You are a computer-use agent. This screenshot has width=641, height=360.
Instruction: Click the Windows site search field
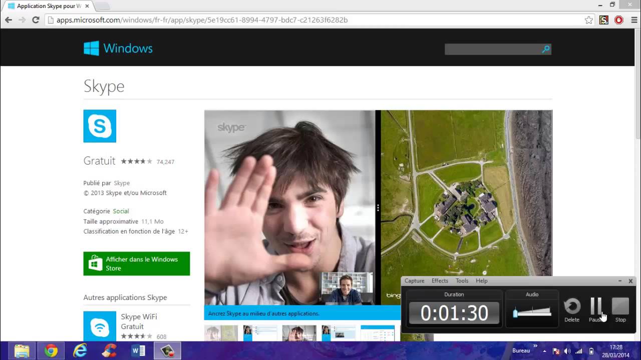coord(492,49)
